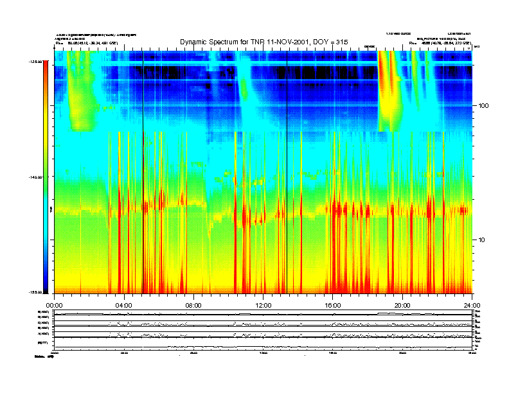The height and width of the screenshot is (393, 509).
Task: Click the green drifting burst between 01:00 and 02:00
Action: 81,92
